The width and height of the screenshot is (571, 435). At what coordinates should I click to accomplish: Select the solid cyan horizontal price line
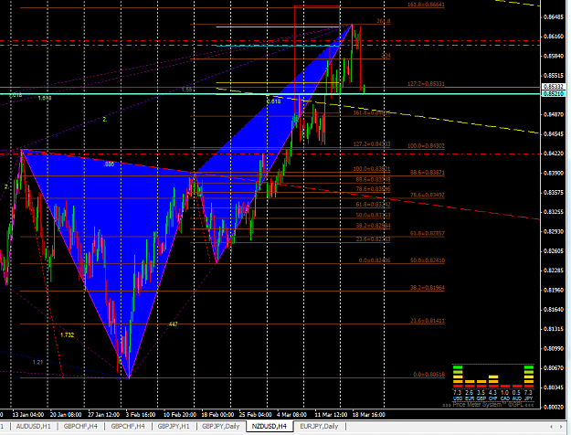[270, 94]
